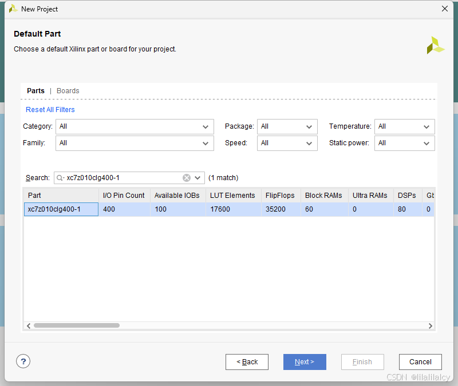Viewport: 458px width, 386px height.
Task: Sort by Part column header
Action: tap(61, 195)
